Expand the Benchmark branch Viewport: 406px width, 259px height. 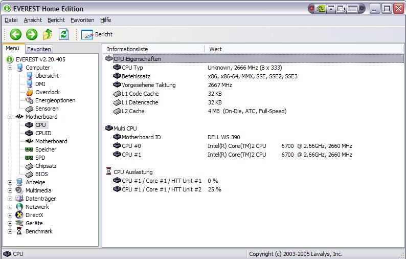[x=10, y=231]
